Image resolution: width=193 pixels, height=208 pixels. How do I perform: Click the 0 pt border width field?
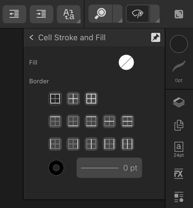click(x=109, y=168)
